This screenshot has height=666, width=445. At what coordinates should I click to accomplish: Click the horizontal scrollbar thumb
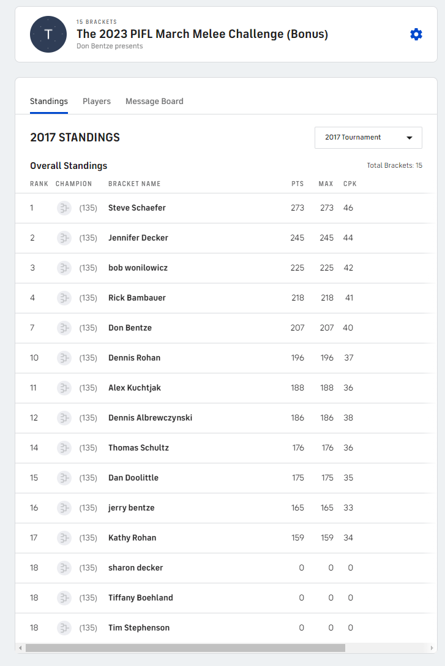[x=185, y=648]
